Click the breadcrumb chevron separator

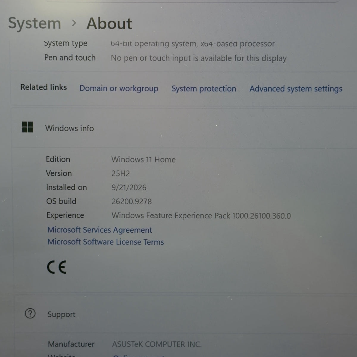pos(74,23)
